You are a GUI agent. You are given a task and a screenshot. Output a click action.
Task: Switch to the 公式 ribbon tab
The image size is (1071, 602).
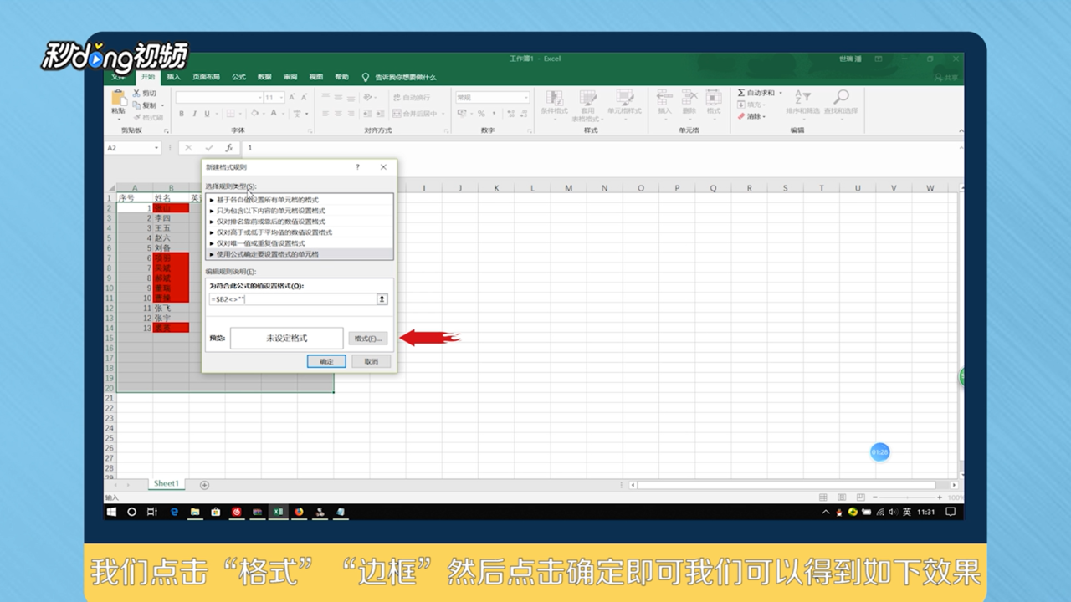[239, 77]
